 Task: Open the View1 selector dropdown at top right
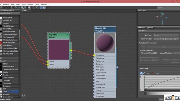(x=168, y=8)
